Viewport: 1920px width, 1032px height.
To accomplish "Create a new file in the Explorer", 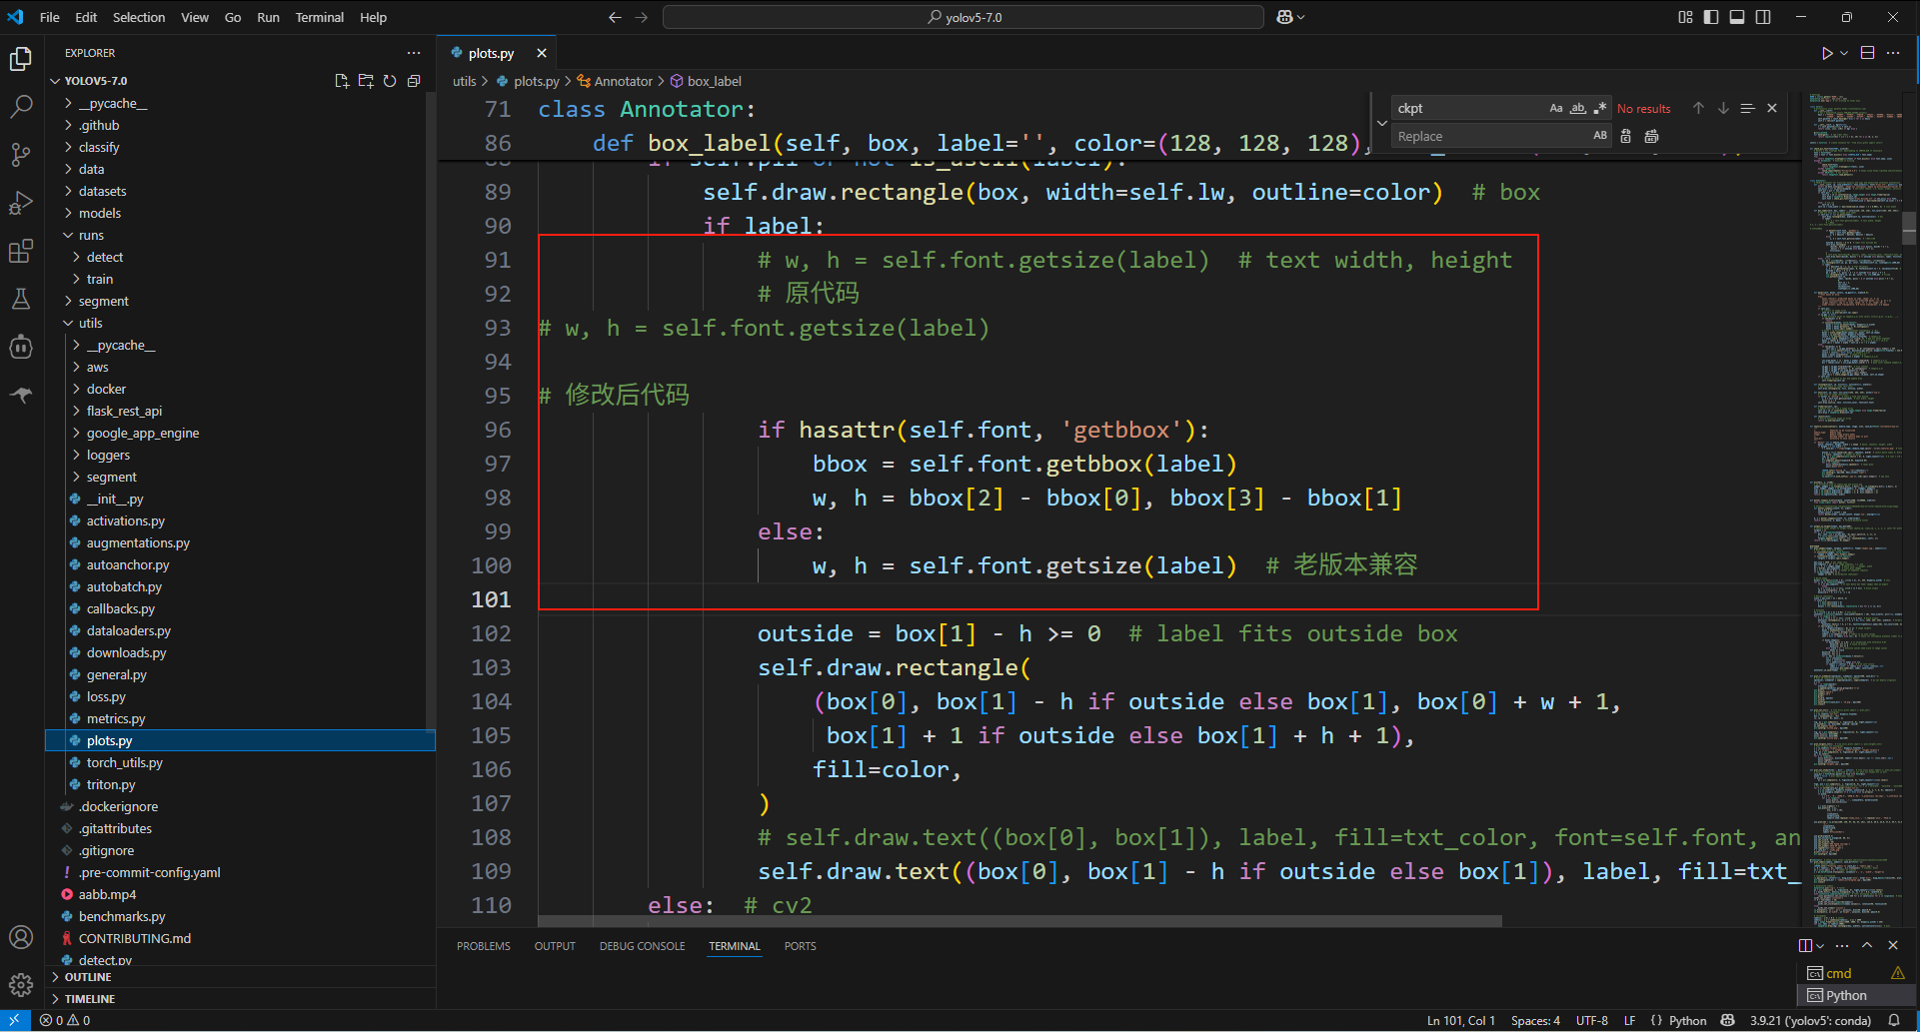I will (342, 81).
